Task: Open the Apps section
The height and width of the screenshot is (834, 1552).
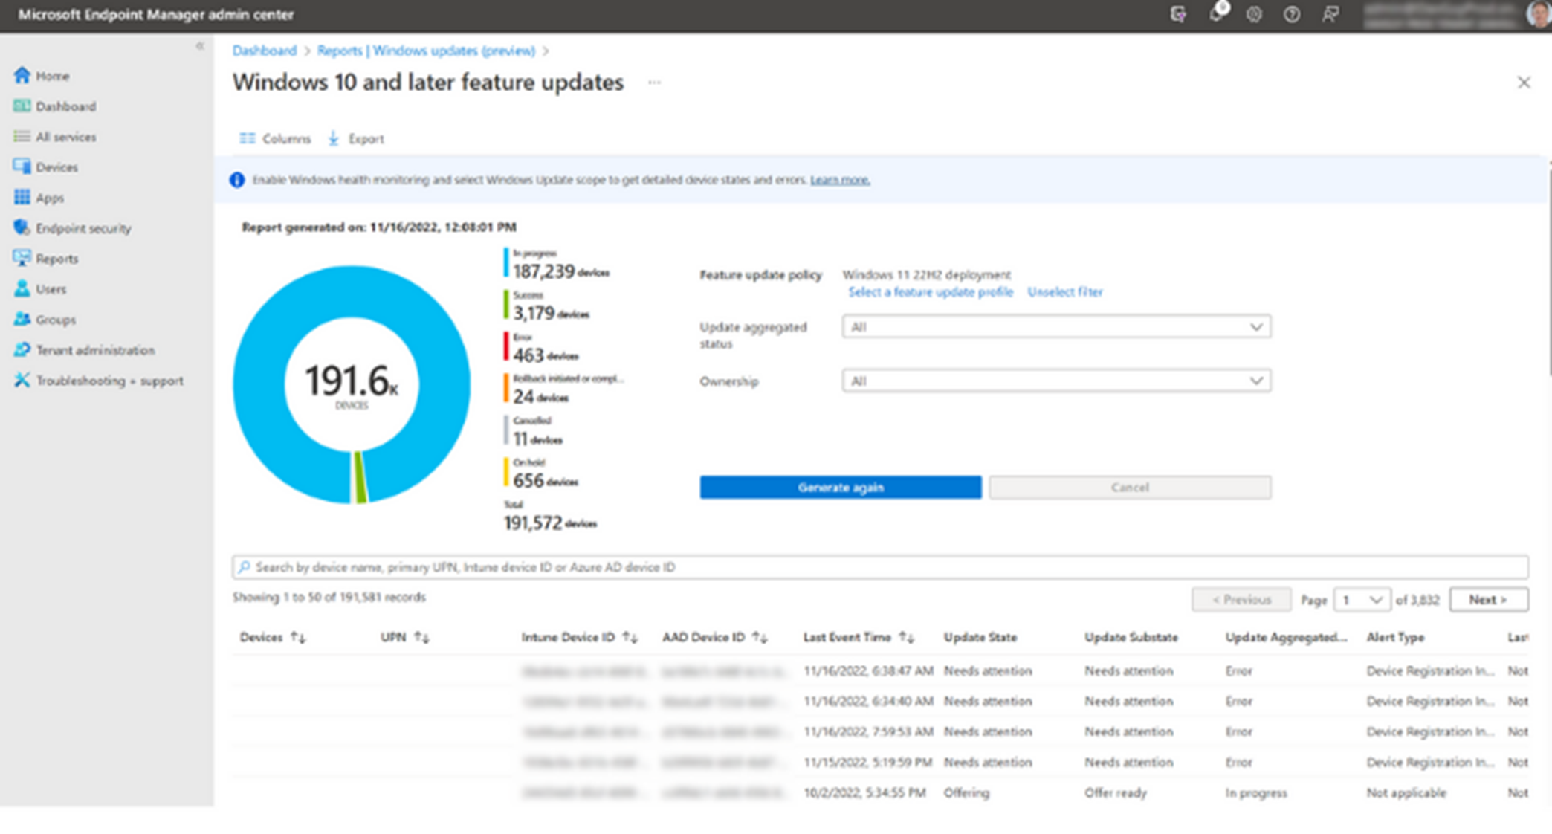Action: point(49,197)
